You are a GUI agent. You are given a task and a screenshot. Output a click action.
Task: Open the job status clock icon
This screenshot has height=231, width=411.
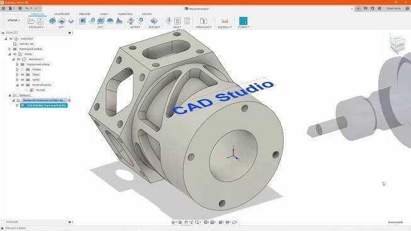coord(373,8)
